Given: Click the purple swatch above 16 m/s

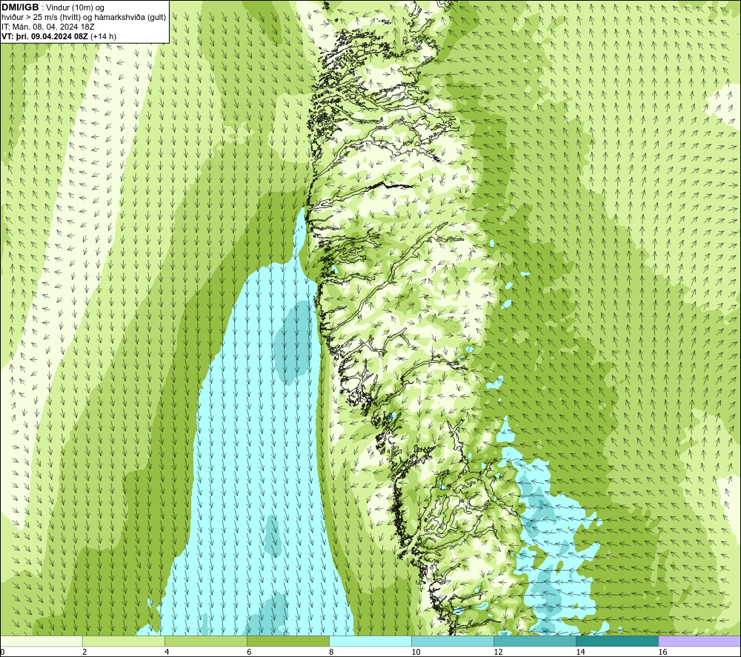Looking at the screenshot, I should (700, 641).
